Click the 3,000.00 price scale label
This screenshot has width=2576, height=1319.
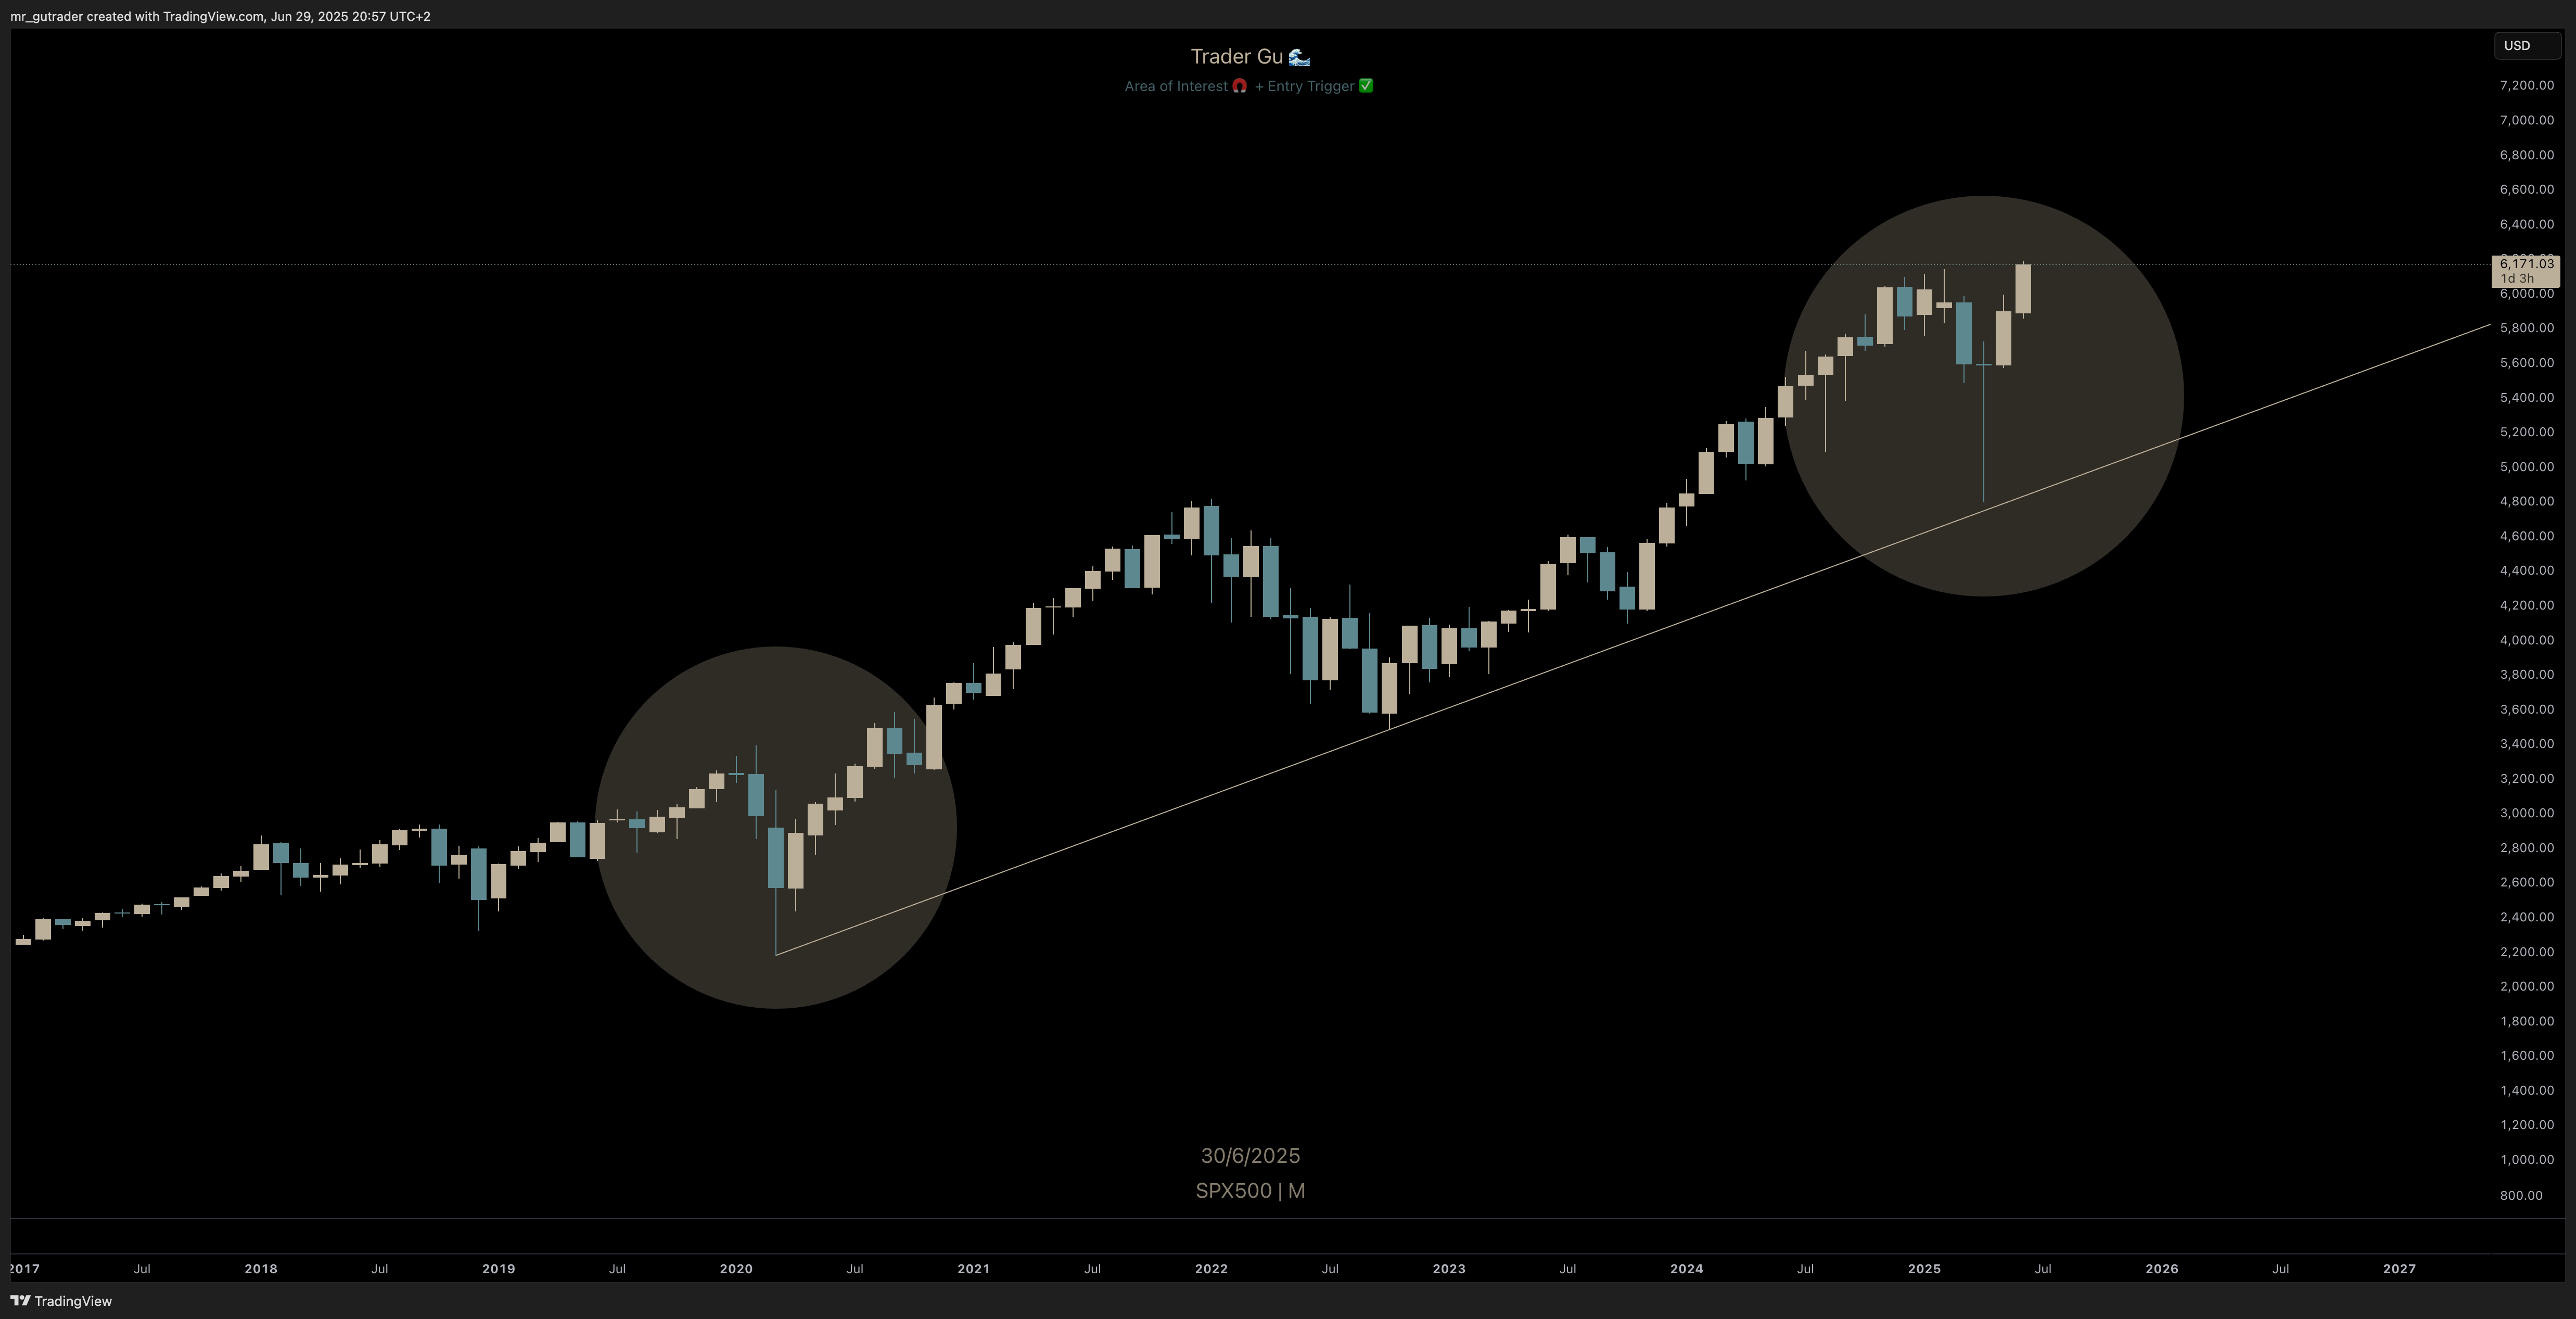[x=2526, y=812]
